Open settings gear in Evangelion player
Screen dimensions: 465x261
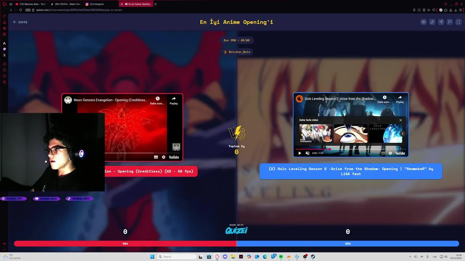tap(163, 157)
